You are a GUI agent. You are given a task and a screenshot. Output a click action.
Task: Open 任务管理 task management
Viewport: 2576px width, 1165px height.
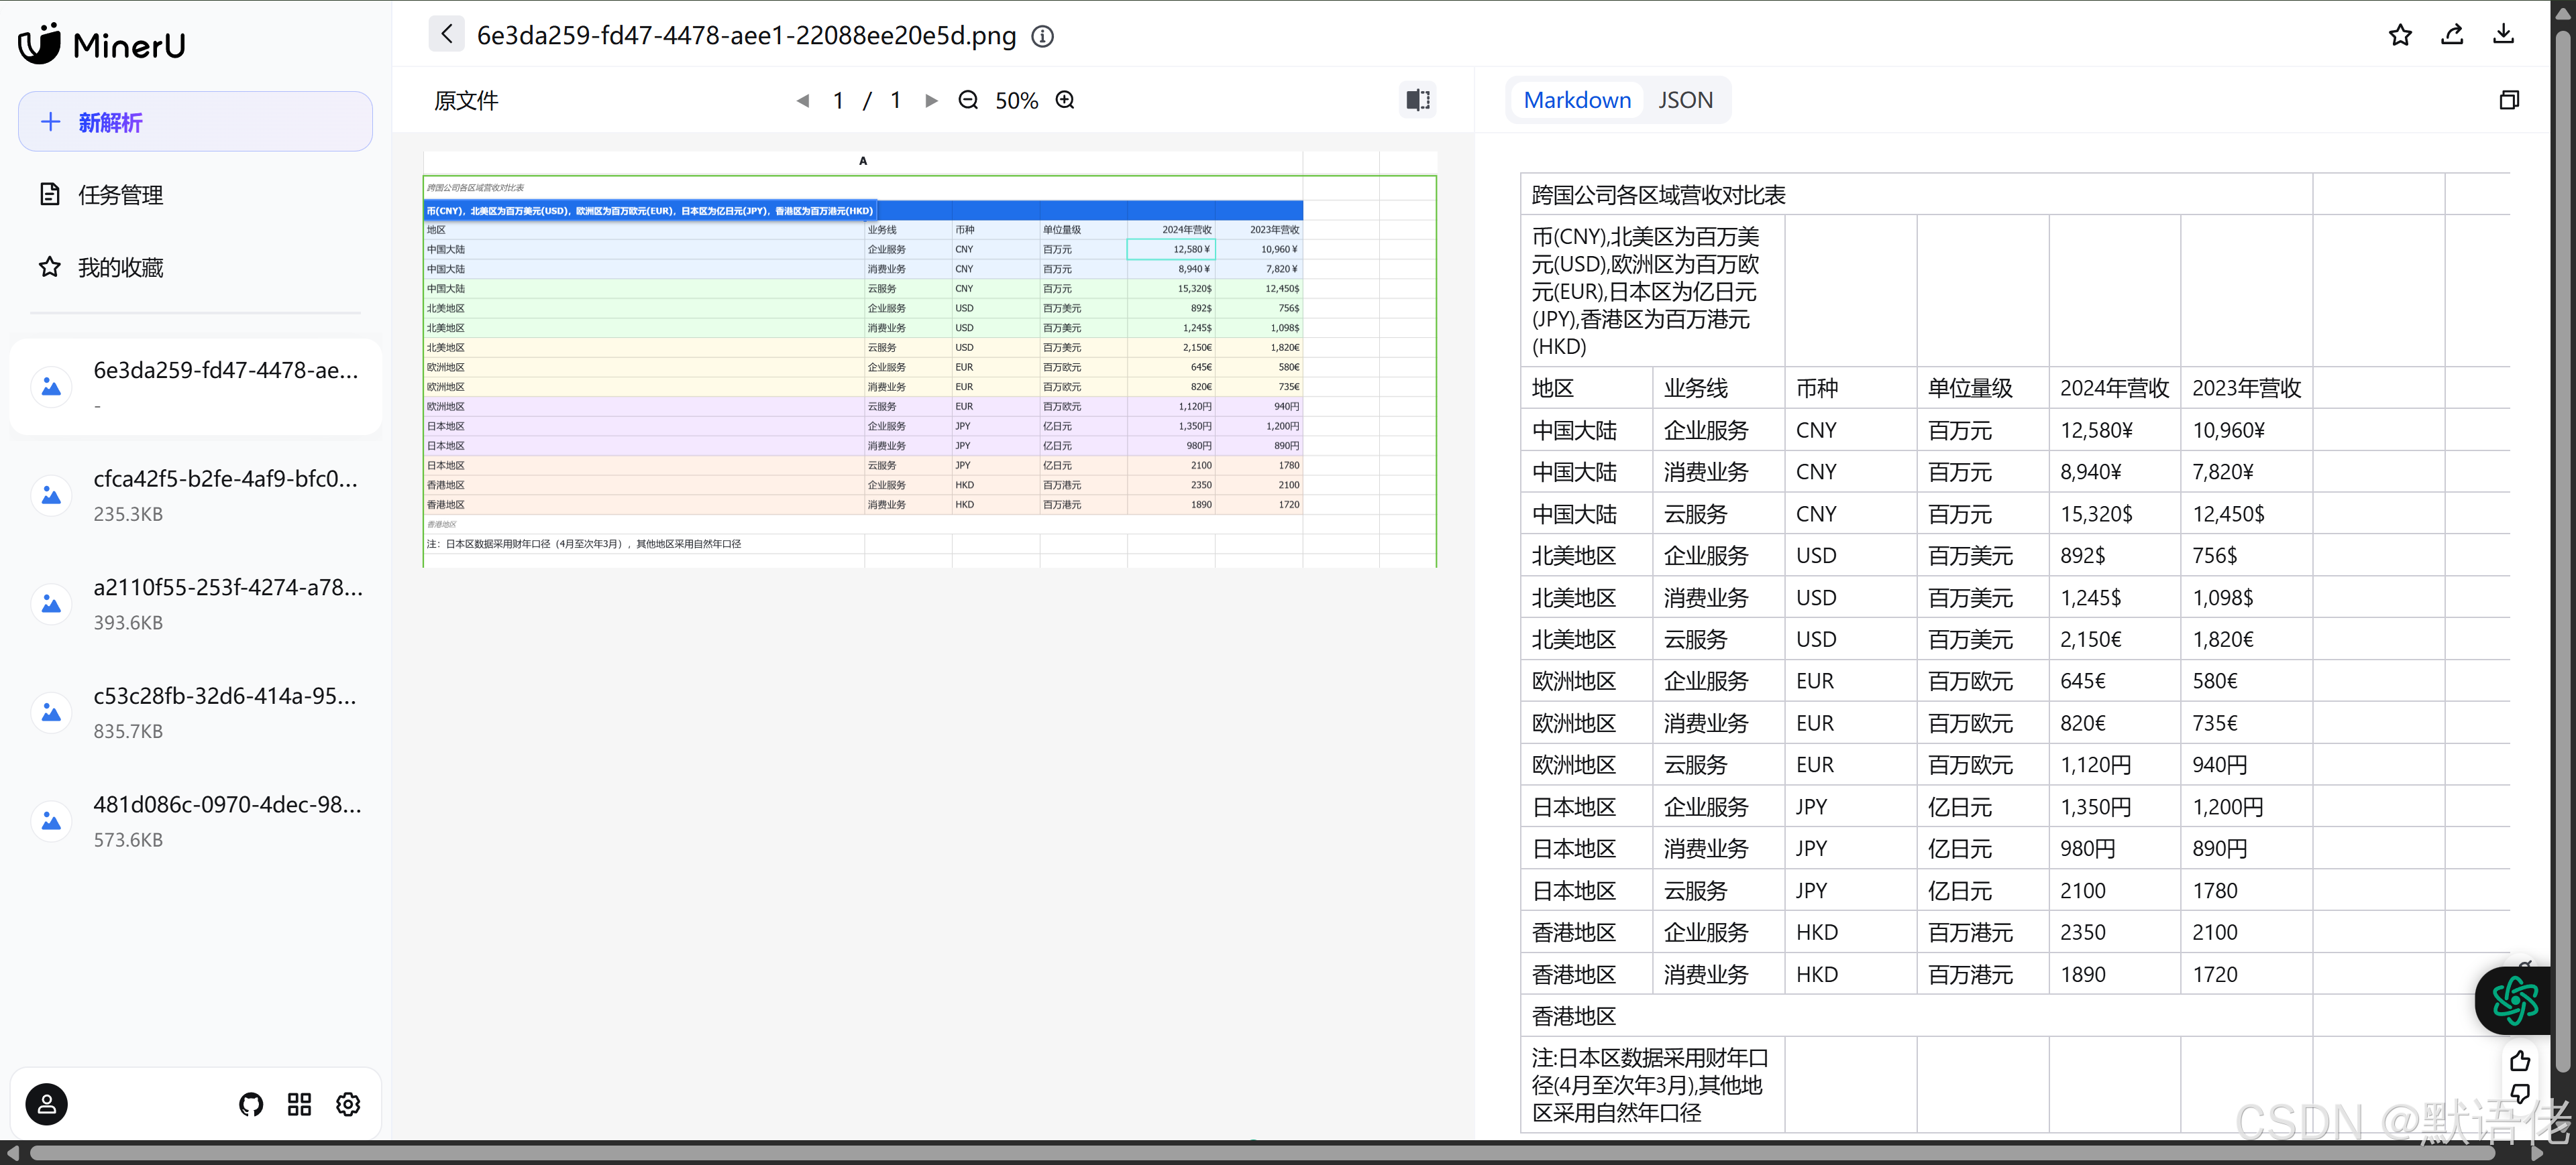coord(120,195)
